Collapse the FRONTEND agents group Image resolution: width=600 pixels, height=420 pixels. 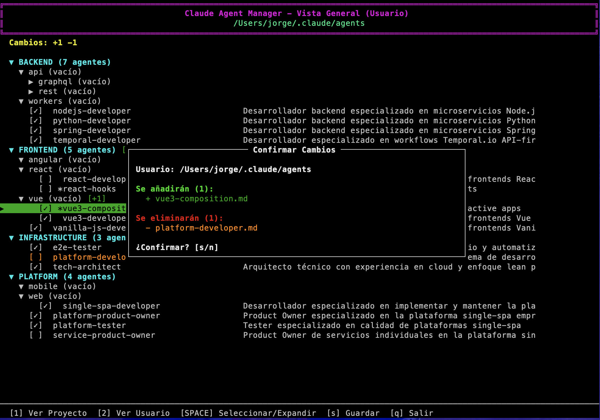coord(11,150)
